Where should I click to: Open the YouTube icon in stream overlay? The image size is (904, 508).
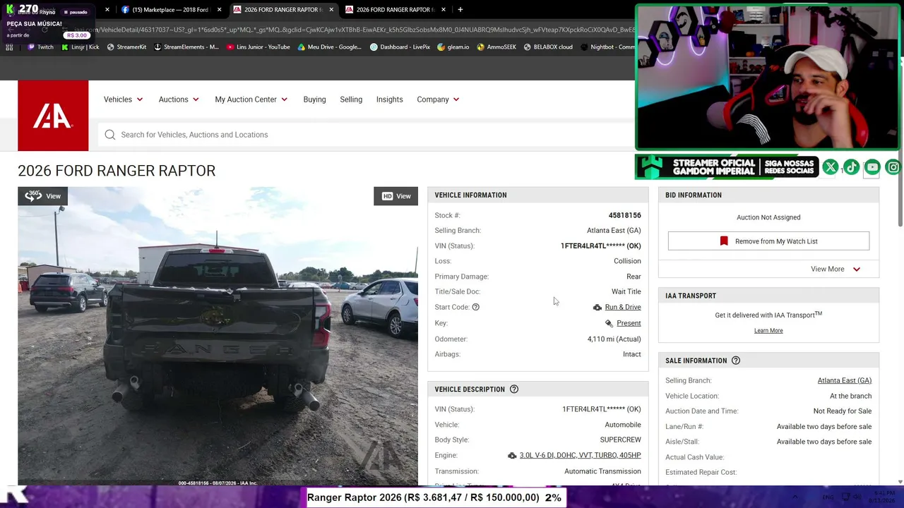click(x=873, y=167)
